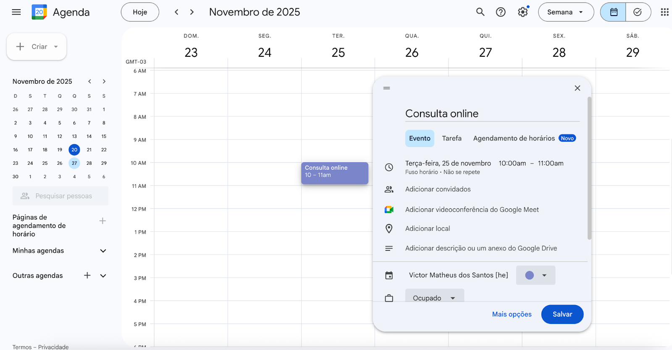Open the Criar dropdown button
This screenshot has height=350, width=672.
[x=37, y=47]
